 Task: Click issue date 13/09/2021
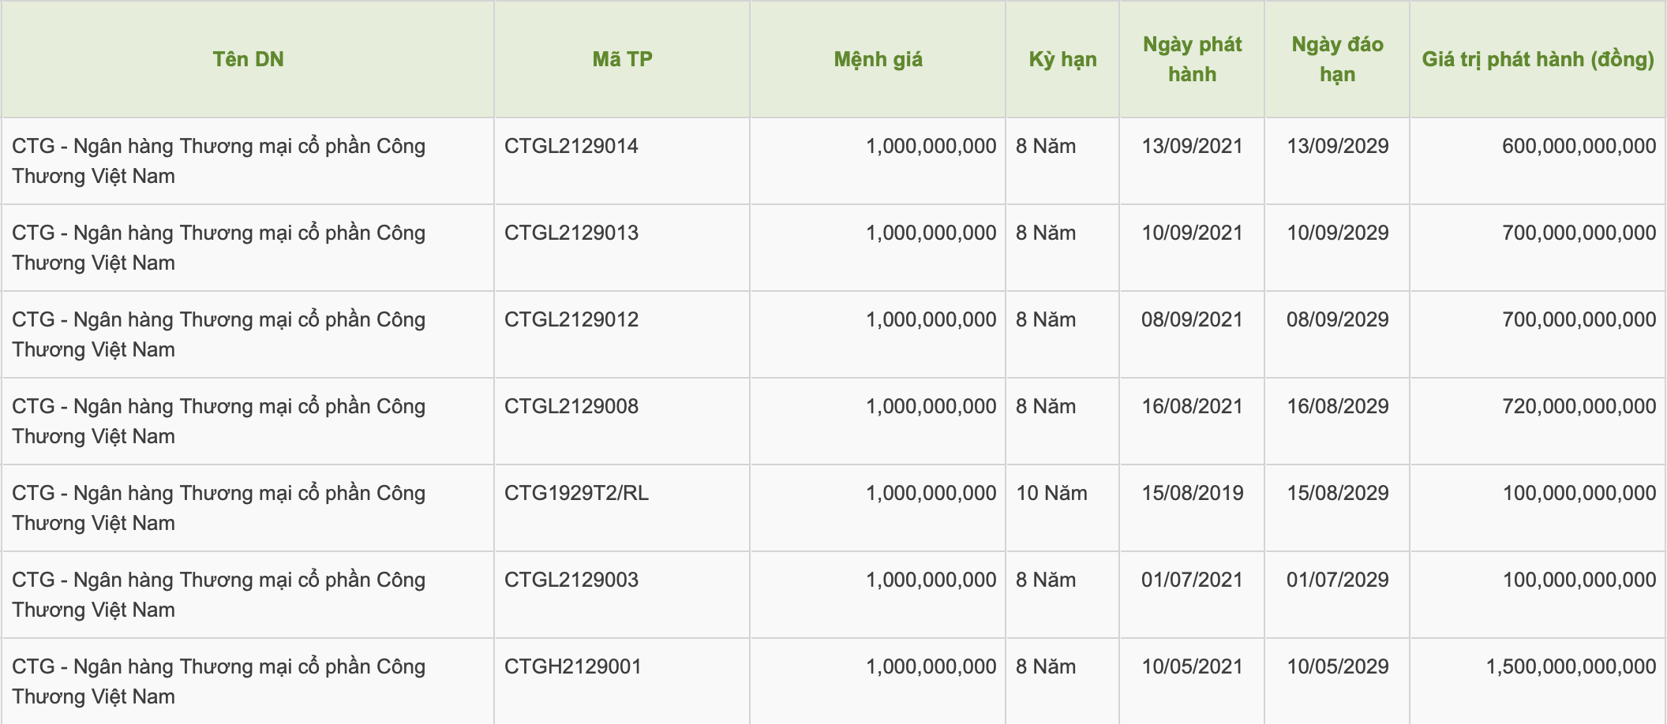coord(1192,146)
